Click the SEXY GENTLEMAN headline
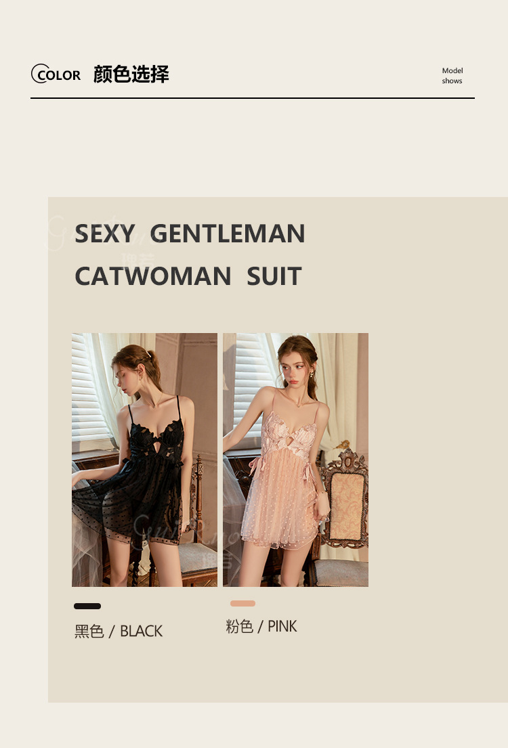The width and height of the screenshot is (508, 748). click(190, 234)
